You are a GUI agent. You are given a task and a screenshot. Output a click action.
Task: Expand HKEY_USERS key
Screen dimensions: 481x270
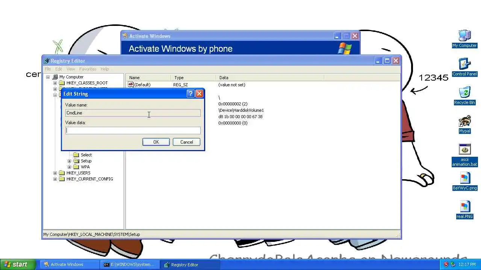point(55,173)
